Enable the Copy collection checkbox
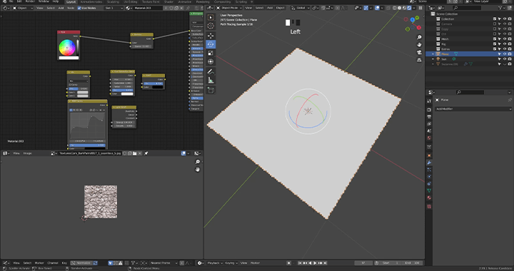The height and width of the screenshot is (271, 514). [495, 29]
